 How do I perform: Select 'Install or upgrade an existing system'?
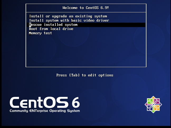point(68,16)
